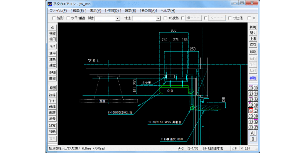Click the 印刷 (print) toolbar button
306x153 pixels.
pos(253,52)
